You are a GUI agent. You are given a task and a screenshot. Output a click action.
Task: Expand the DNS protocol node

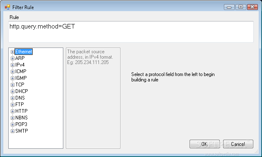pos(12,98)
